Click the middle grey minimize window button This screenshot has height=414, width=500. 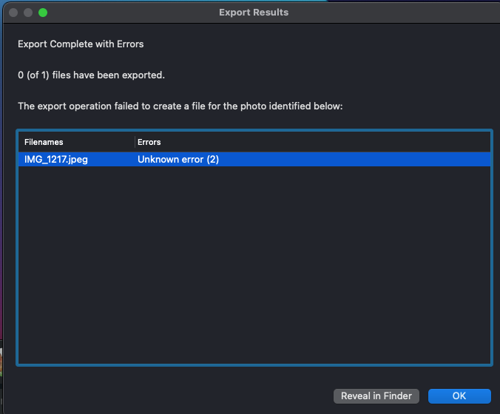coord(28,13)
